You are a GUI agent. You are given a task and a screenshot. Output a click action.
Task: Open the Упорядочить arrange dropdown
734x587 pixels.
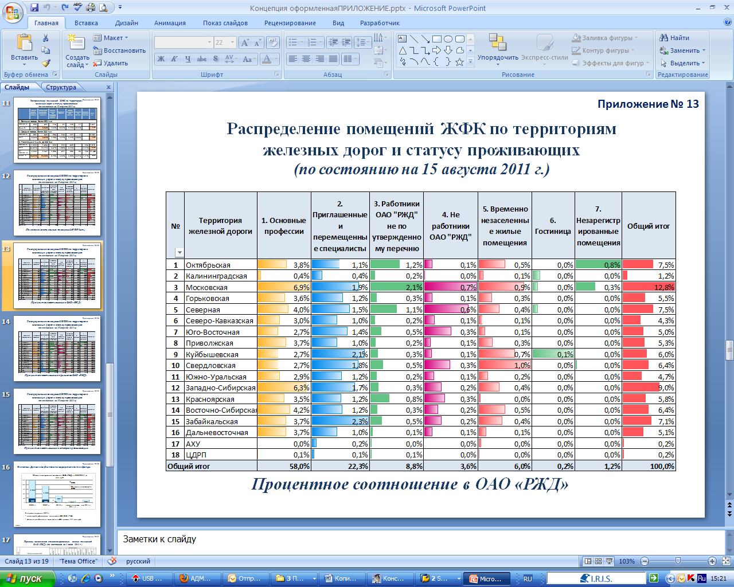point(498,47)
